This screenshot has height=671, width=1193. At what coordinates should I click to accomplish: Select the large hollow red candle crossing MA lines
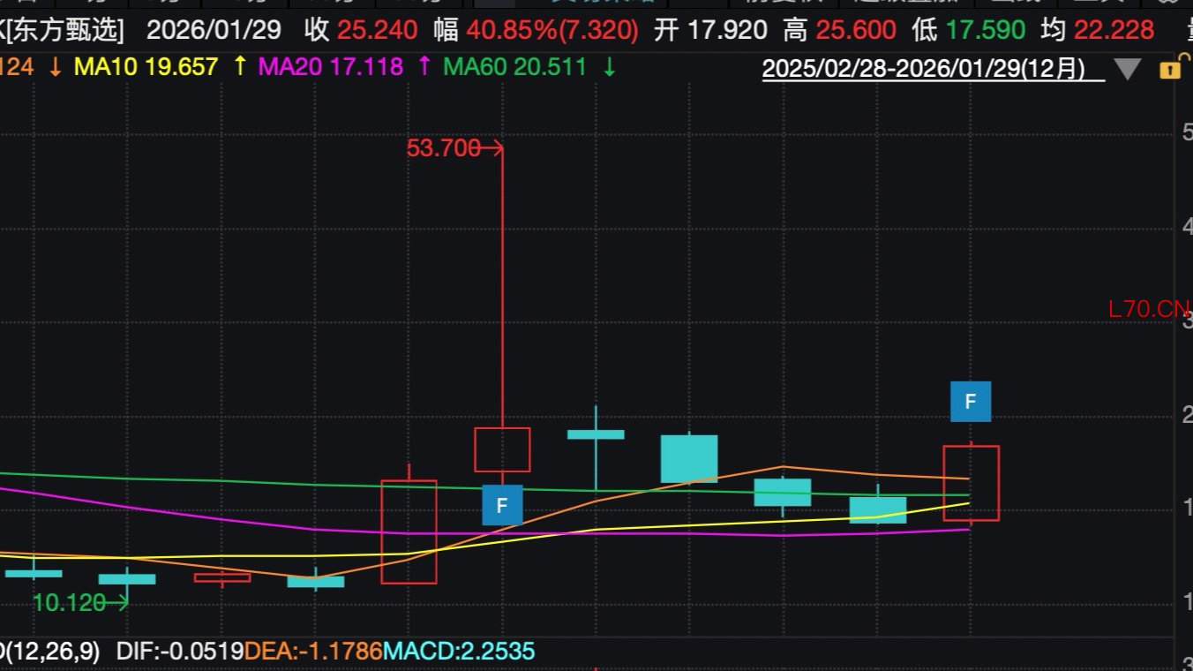(x=409, y=532)
